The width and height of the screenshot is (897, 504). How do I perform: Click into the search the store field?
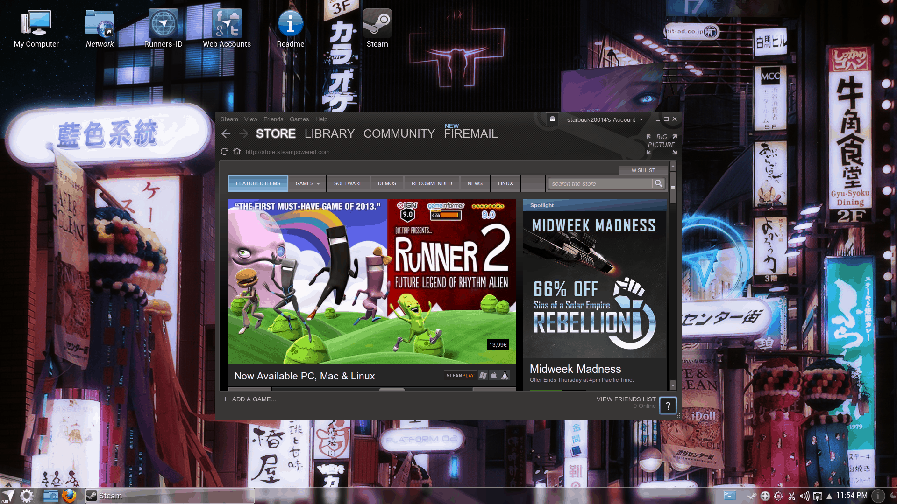(x=600, y=183)
